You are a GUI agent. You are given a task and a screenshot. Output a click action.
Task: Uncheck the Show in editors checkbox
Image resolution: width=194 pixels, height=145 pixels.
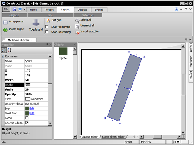pos(27,123)
